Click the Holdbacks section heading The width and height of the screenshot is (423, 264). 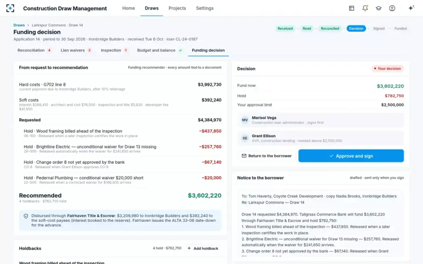[x=30, y=249]
